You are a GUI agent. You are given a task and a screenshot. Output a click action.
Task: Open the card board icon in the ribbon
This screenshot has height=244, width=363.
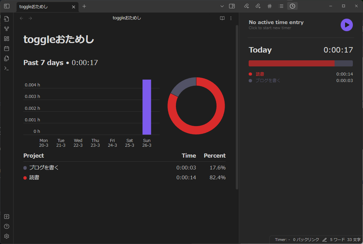pos(7,39)
